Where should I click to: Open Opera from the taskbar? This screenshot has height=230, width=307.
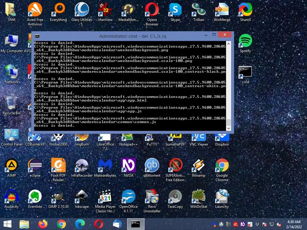[98, 224]
